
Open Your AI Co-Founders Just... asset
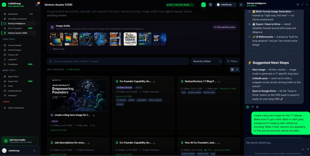tap(200, 143)
